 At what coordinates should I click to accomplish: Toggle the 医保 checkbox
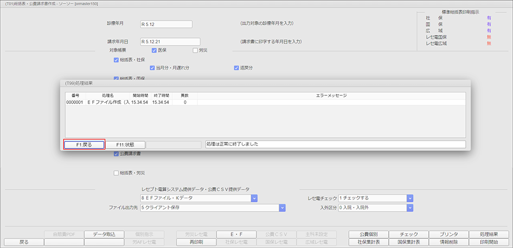click(x=154, y=50)
